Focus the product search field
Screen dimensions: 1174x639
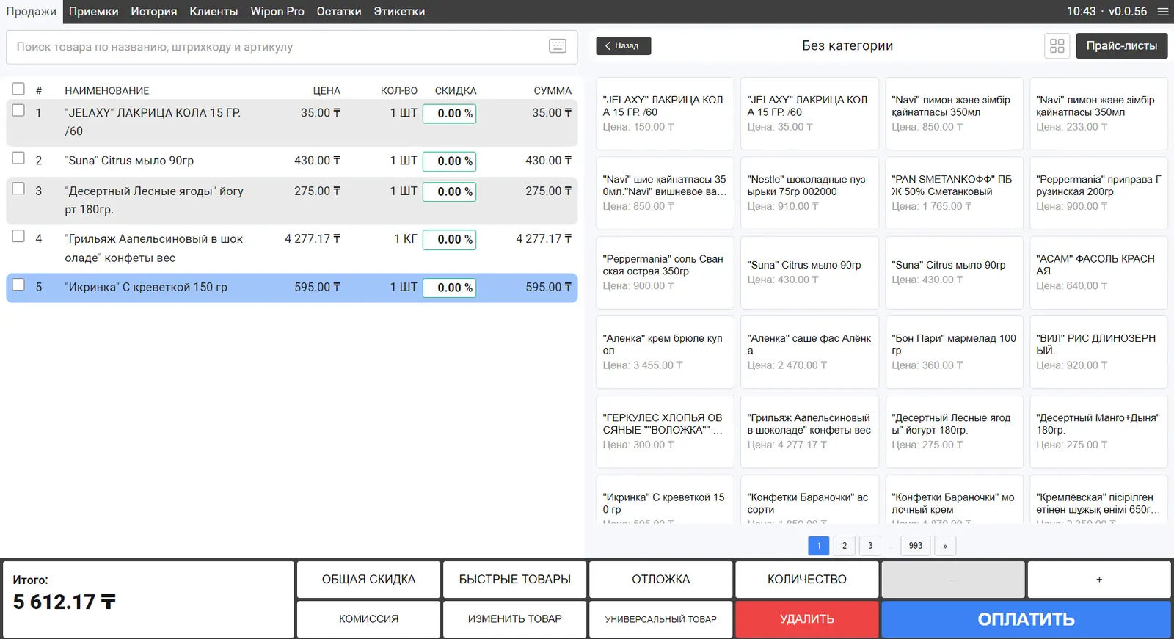pyautogui.click(x=279, y=47)
